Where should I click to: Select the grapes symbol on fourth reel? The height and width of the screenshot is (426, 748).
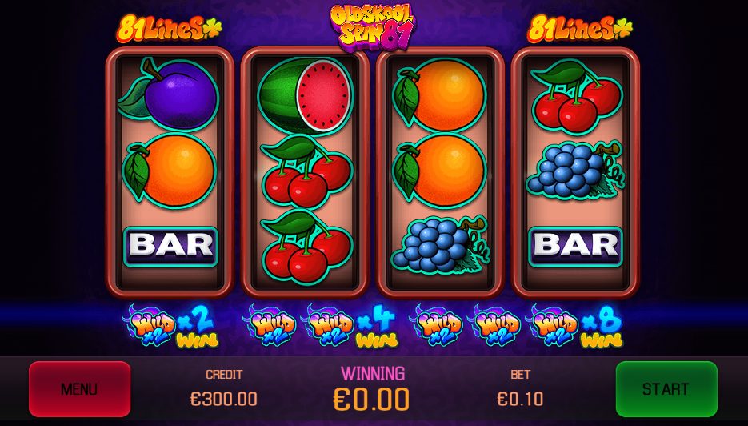(575, 171)
